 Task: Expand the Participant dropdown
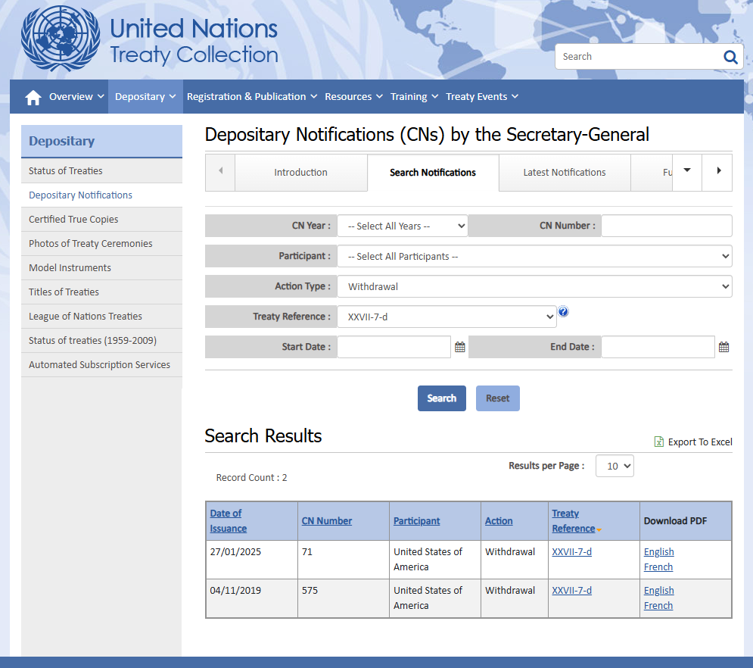click(534, 256)
